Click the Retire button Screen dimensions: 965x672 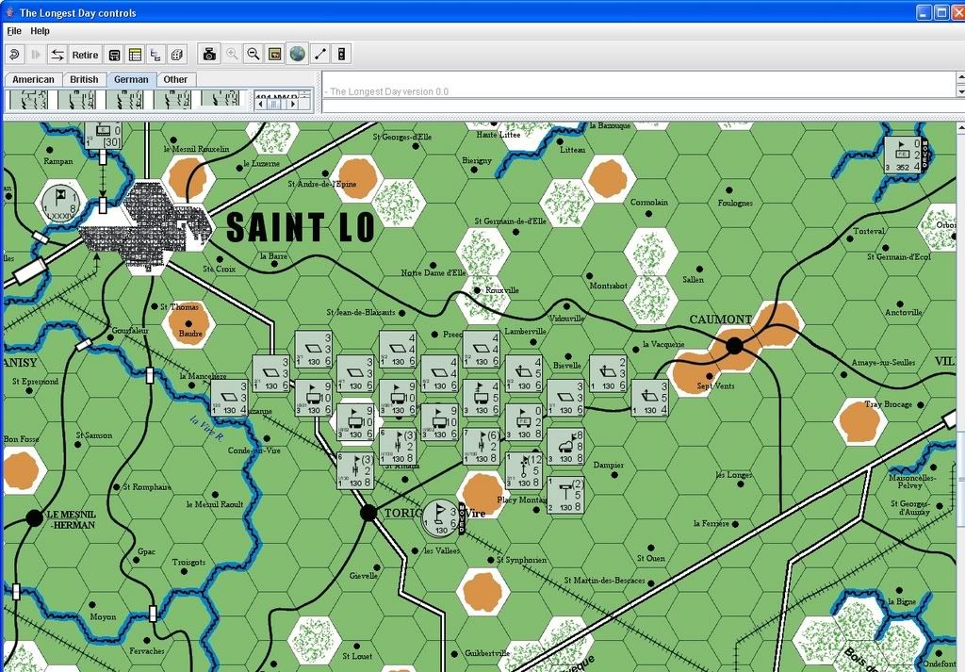click(x=85, y=55)
